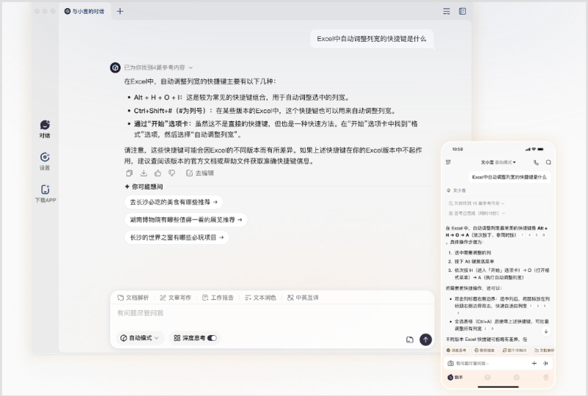Click the 有问题尽管问我 message input field
588x396 pixels.
[x=257, y=314]
